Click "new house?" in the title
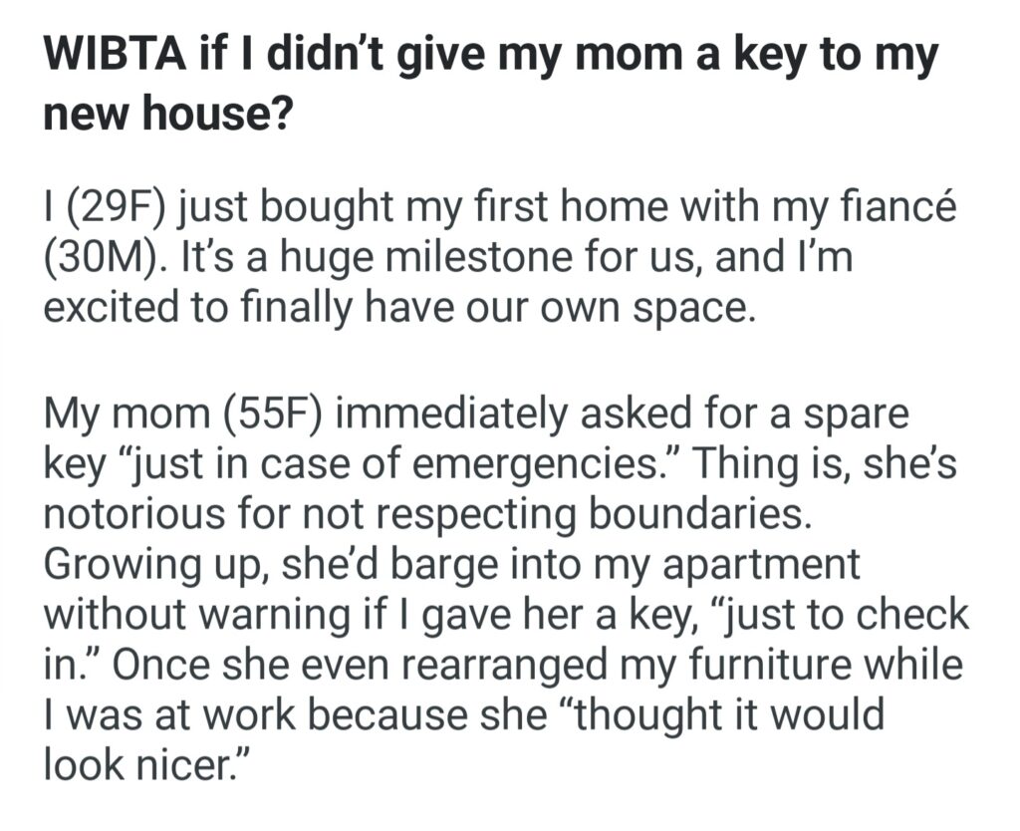This screenshot has height=831, width=1020. coord(166,118)
